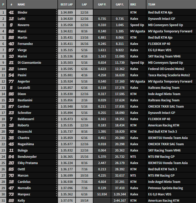
Task: Click the GAP F. column header
Action: (120, 4)
